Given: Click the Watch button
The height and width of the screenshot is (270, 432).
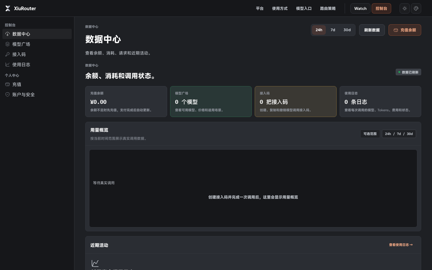Looking at the screenshot, I should tap(360, 8).
